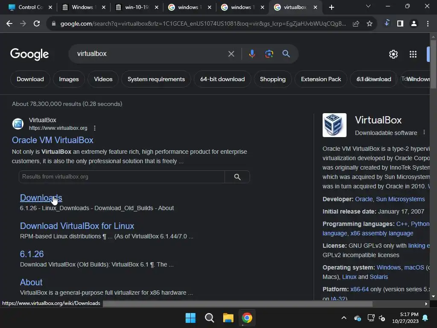Reload the current page
437x328 pixels.
37,24
